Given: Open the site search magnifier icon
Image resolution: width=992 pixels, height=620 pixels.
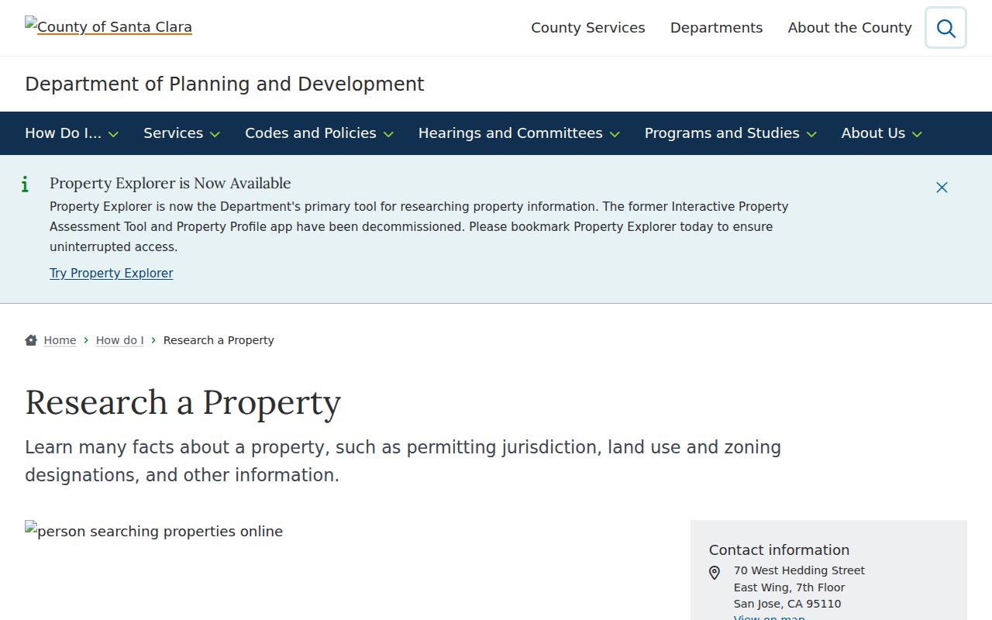Looking at the screenshot, I should click(945, 28).
